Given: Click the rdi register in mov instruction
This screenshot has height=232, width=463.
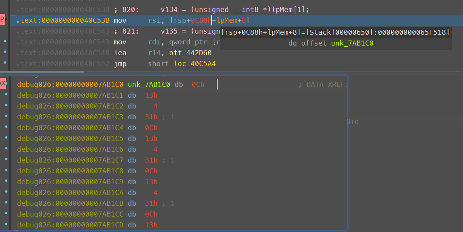Looking at the screenshot, I should pyautogui.click(x=154, y=42).
